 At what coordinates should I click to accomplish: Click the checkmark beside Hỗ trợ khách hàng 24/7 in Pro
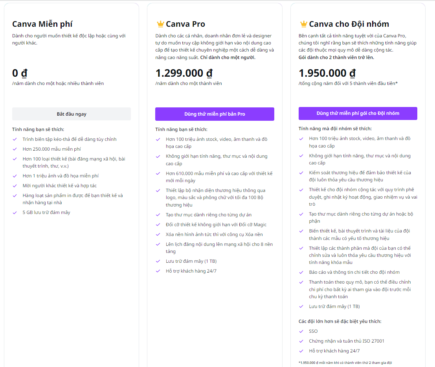158,271
